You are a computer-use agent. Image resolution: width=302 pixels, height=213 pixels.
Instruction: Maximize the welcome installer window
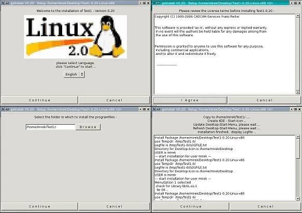click(144, 3)
